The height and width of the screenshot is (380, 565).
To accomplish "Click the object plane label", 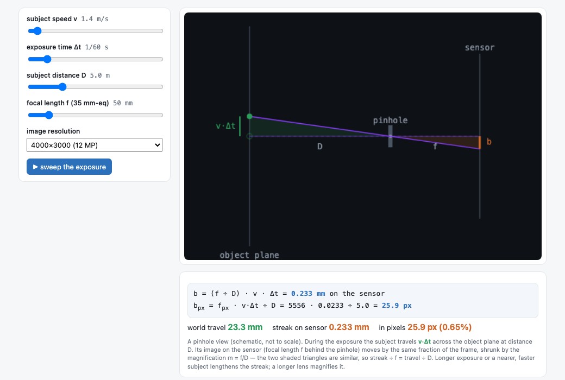I will 249,255.
